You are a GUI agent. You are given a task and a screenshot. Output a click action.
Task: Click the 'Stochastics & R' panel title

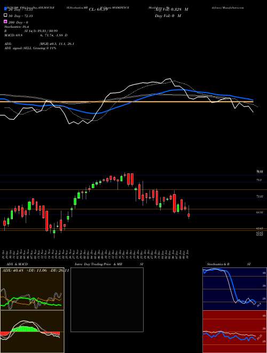218,264
